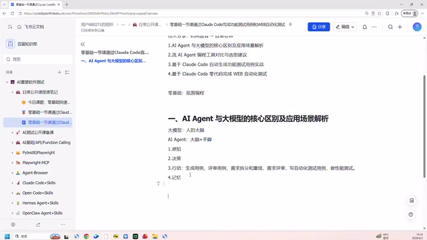This screenshot has height=240, width=427.
Task: Open the document more-options ellipsis menu
Action: 374,27
